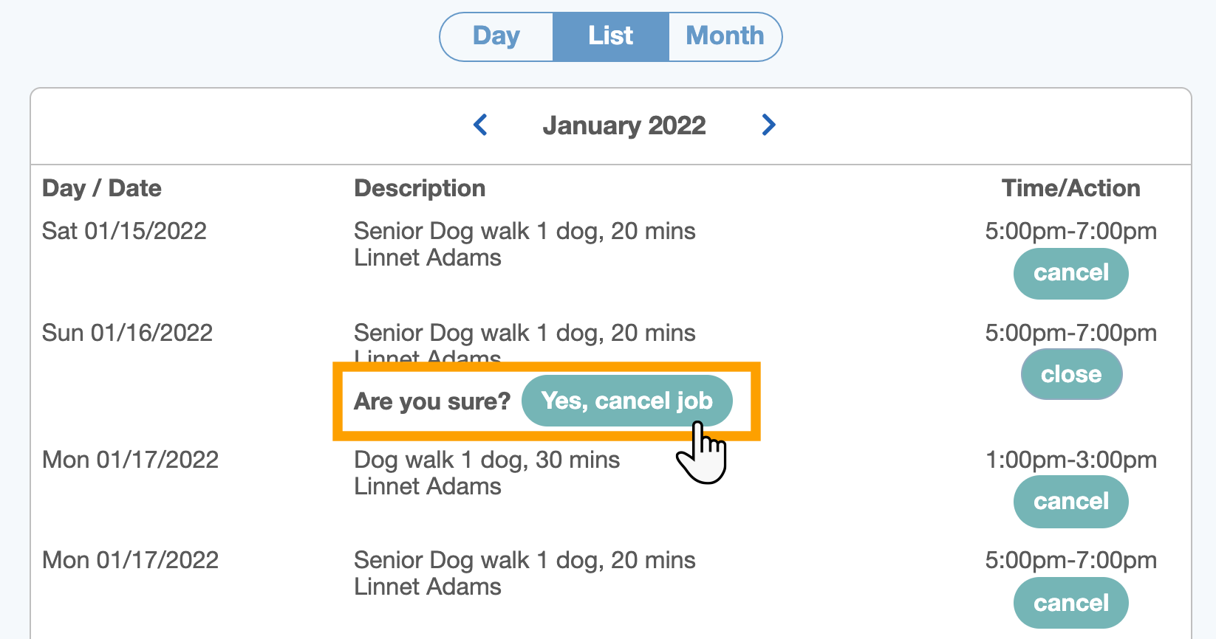Select the Sun 01/16/2022 date text
This screenshot has height=639, width=1216.
click(x=127, y=333)
